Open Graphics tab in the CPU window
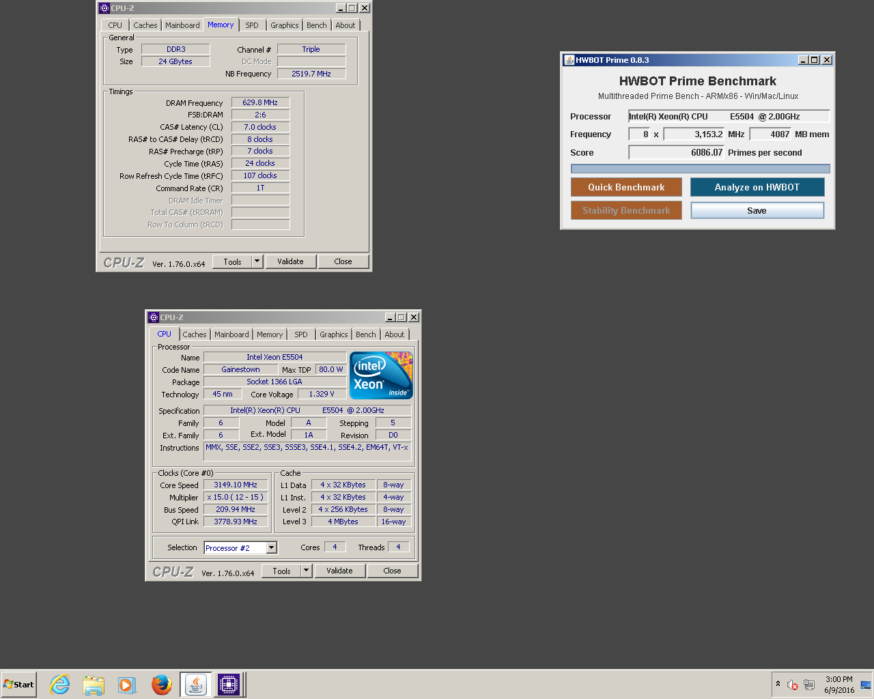The height and width of the screenshot is (699, 874). point(334,334)
